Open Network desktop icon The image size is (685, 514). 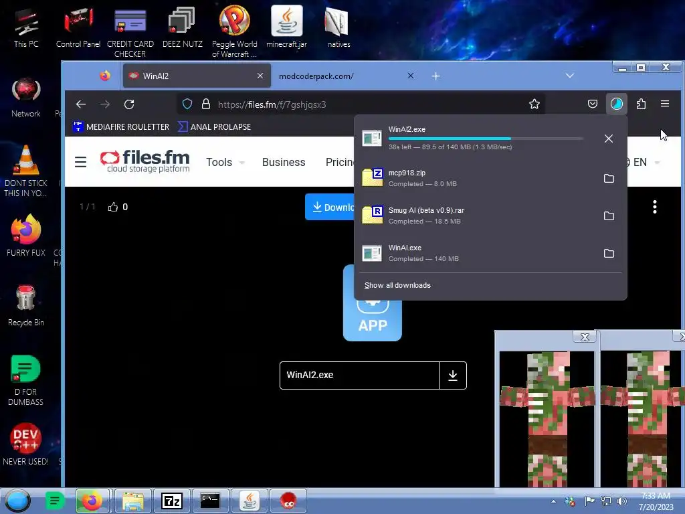point(26,98)
